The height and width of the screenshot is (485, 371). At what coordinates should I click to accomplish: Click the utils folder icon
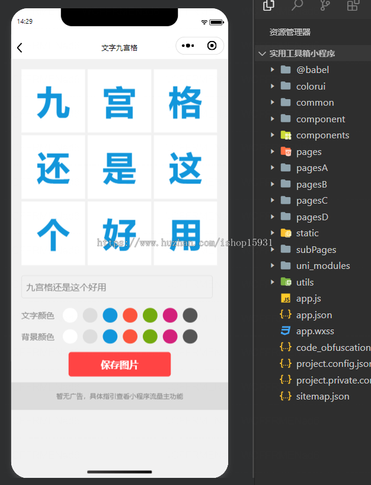click(286, 282)
